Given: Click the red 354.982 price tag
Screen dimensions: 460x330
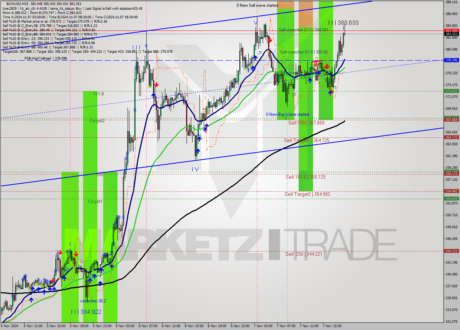Looking at the screenshot, I should click(x=451, y=191).
